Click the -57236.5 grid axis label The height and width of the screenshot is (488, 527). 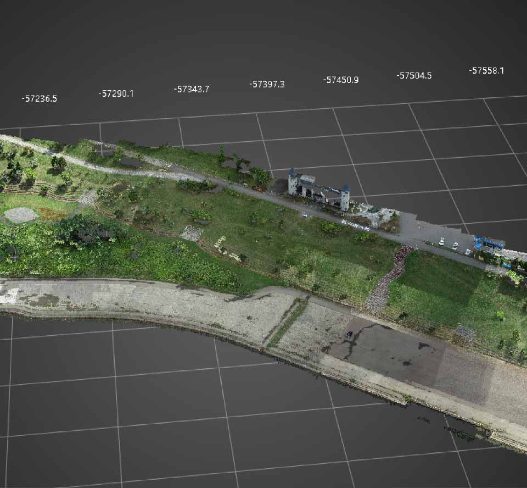click(x=40, y=98)
